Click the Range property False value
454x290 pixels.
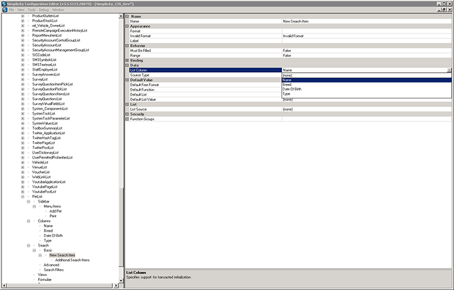pos(367,56)
